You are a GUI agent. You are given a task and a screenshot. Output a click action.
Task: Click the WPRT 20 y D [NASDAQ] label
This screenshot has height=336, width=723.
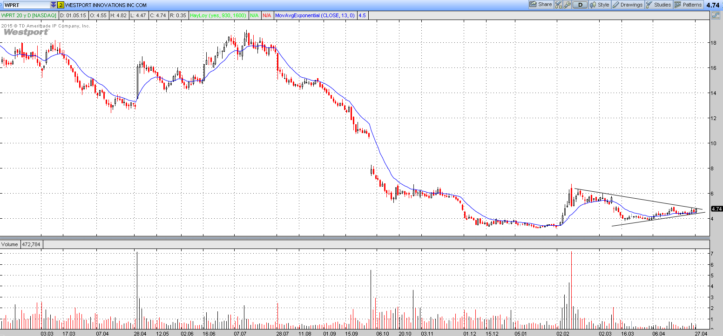(28, 15)
